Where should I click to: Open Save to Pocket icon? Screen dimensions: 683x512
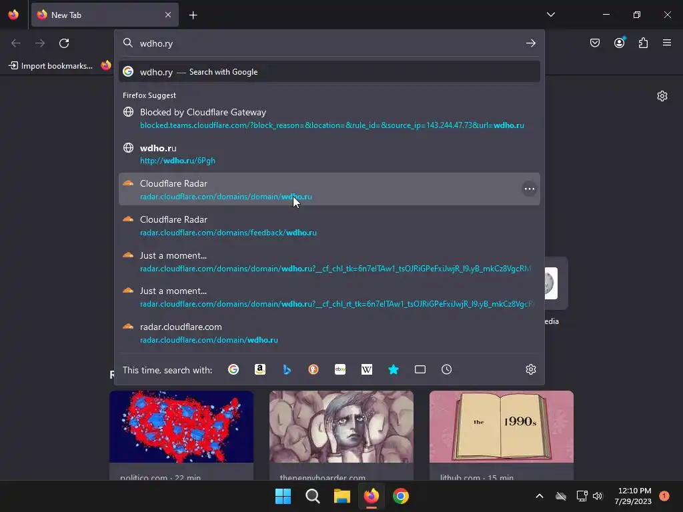594,43
